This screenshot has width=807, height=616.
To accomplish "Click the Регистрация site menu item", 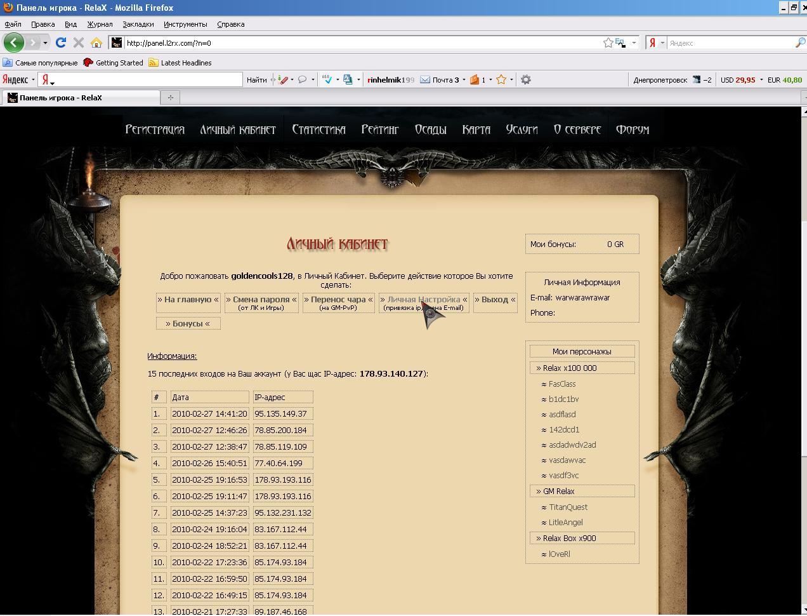I will (155, 130).
